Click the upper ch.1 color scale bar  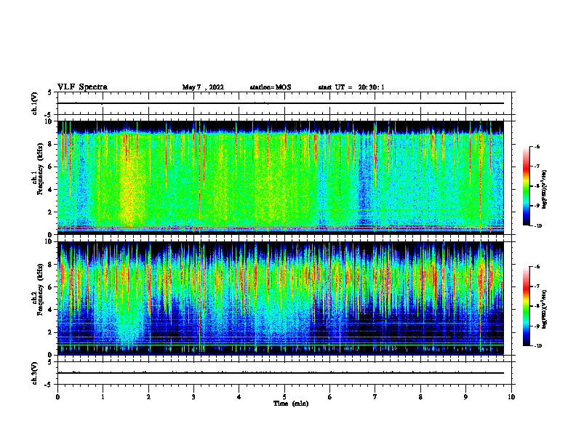point(526,186)
